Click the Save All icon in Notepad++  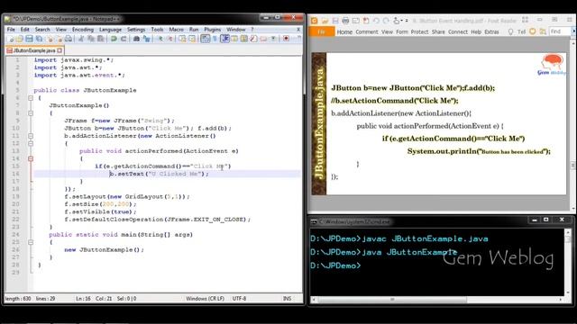[x=40, y=39]
